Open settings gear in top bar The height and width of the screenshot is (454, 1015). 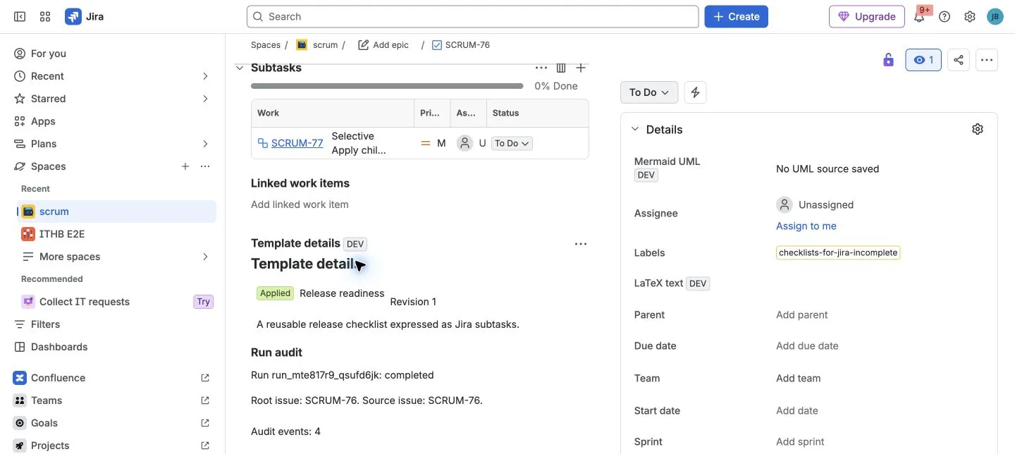point(970,16)
